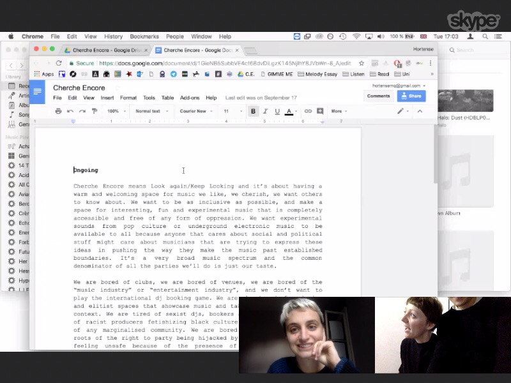Toggle Underline formatting
511x383 pixels.
point(277,111)
